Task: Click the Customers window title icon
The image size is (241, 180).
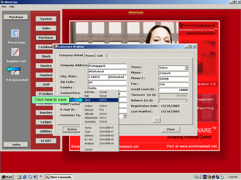Action: tap(56, 47)
